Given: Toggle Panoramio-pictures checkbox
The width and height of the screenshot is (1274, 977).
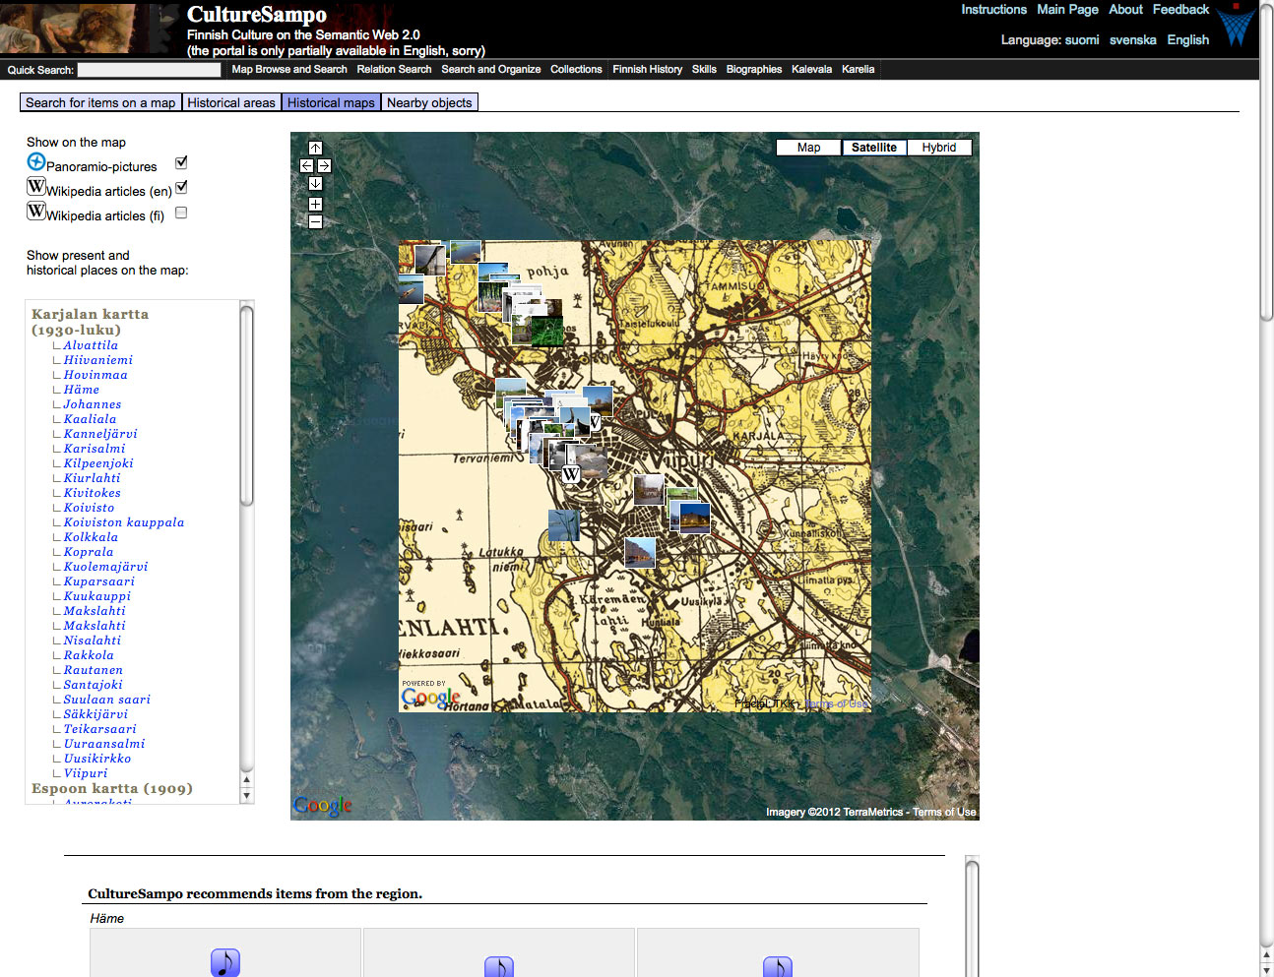Looking at the screenshot, I should 181,162.
